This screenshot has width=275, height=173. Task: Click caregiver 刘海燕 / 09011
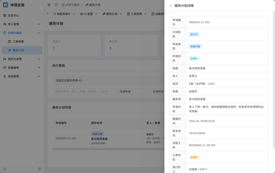[198, 169]
